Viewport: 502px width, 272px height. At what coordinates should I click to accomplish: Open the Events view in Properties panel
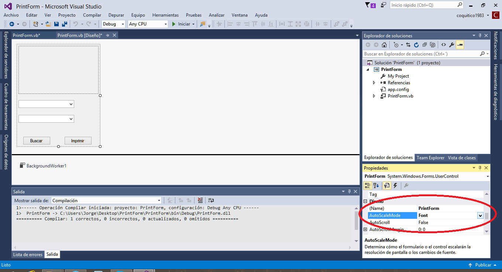click(395, 186)
